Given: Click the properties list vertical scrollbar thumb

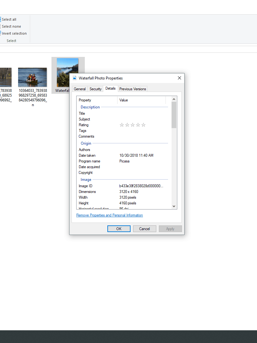Looking at the screenshot, I should tap(174, 114).
